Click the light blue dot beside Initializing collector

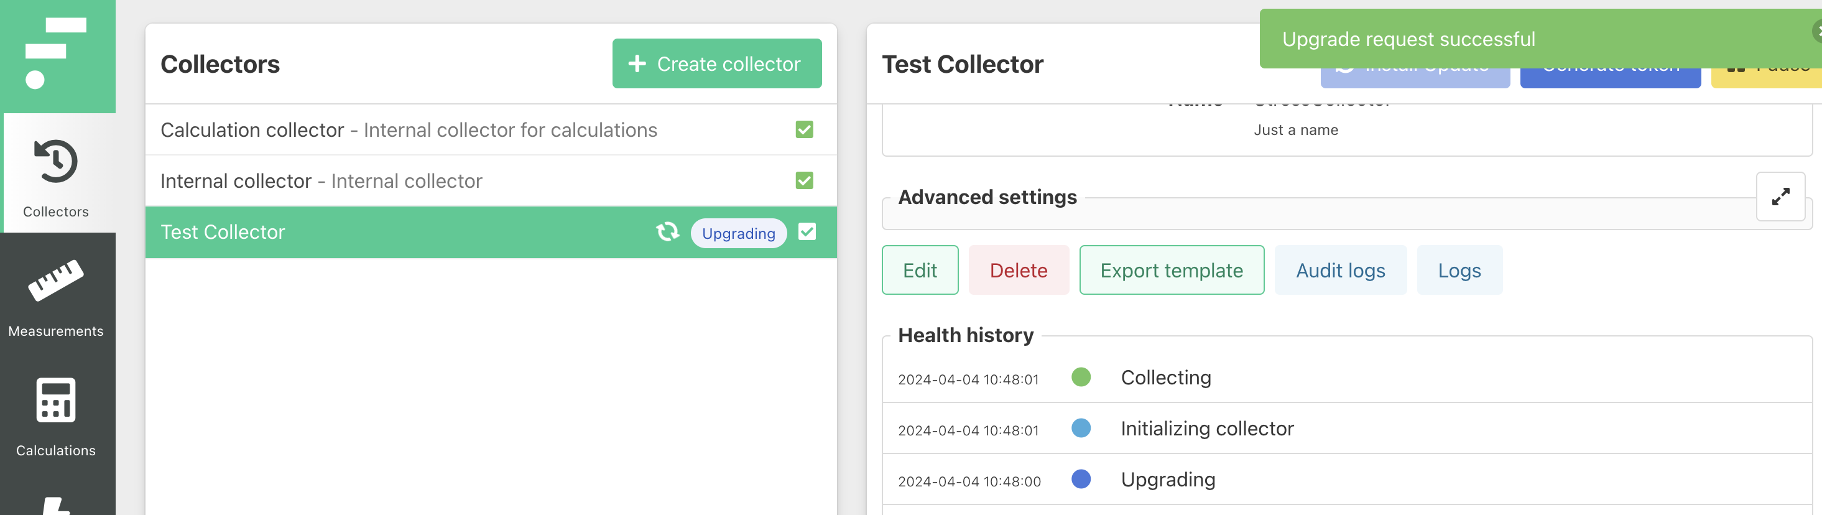(x=1081, y=428)
